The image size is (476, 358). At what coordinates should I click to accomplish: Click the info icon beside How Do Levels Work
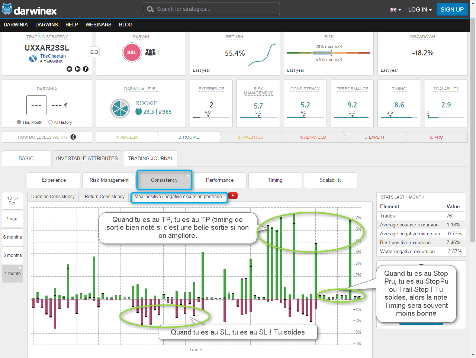[73, 137]
